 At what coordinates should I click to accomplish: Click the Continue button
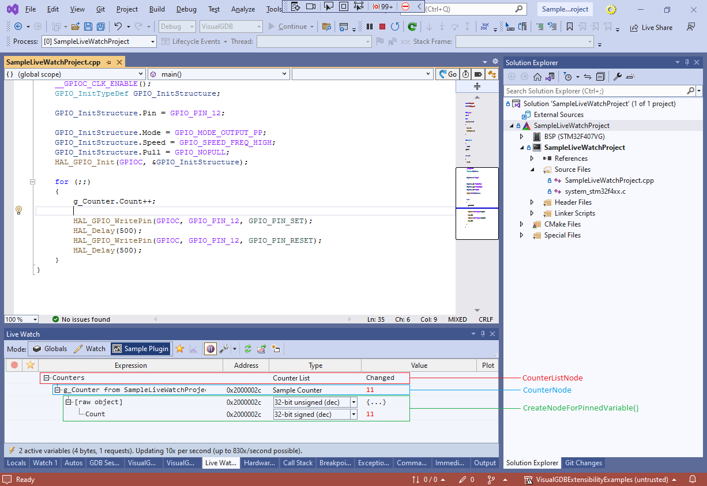click(x=291, y=27)
